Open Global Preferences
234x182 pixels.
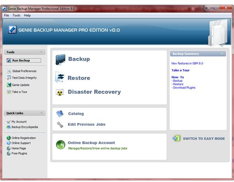pyautogui.click(x=24, y=71)
